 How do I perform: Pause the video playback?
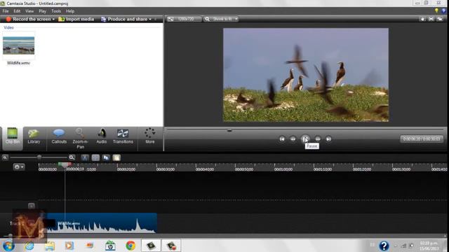pos(305,139)
